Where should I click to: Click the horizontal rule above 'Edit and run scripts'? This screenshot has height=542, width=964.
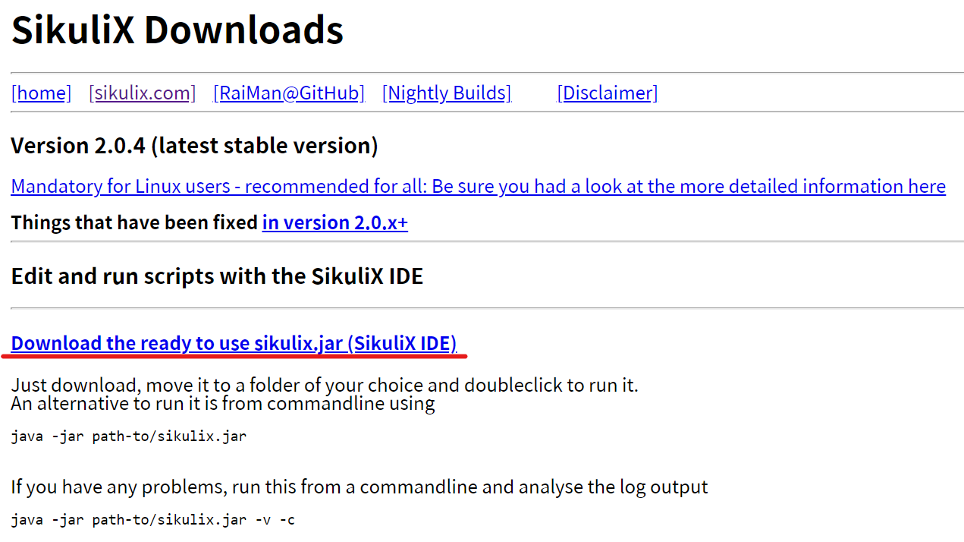coord(487,241)
